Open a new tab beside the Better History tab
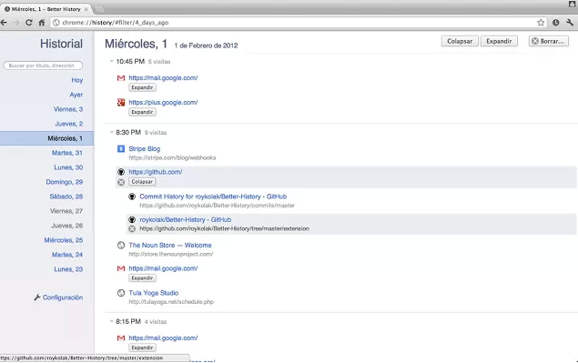This screenshot has height=363, width=578. coord(99,9)
